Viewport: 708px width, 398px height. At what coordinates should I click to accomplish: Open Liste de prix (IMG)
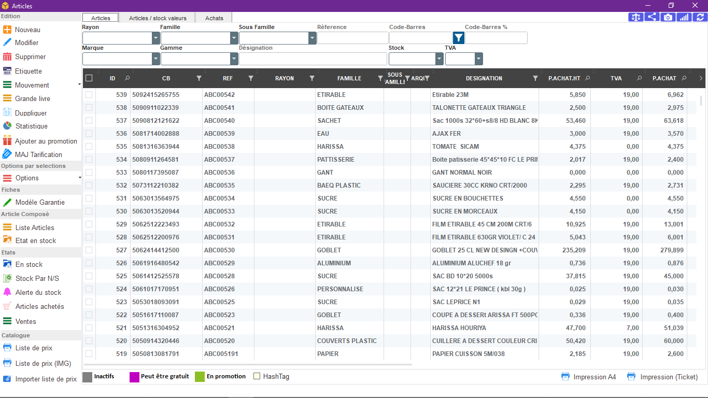pos(37,363)
